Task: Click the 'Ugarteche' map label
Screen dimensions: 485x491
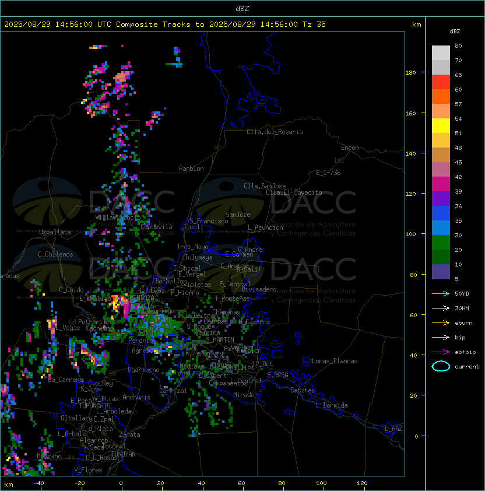Action: click(143, 370)
